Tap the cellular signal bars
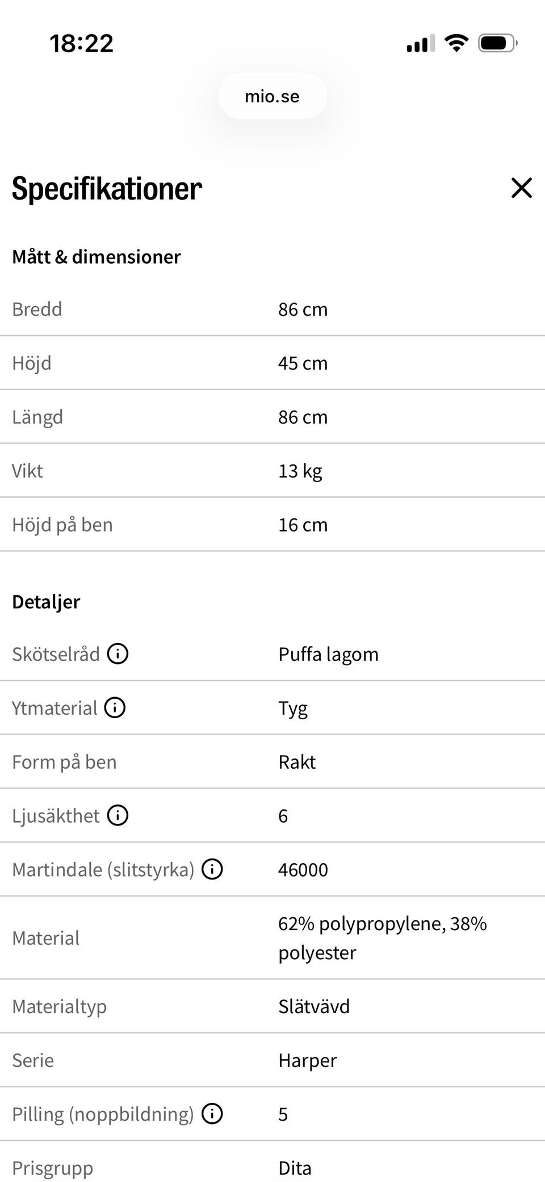This screenshot has height=1182, width=545. point(421,43)
